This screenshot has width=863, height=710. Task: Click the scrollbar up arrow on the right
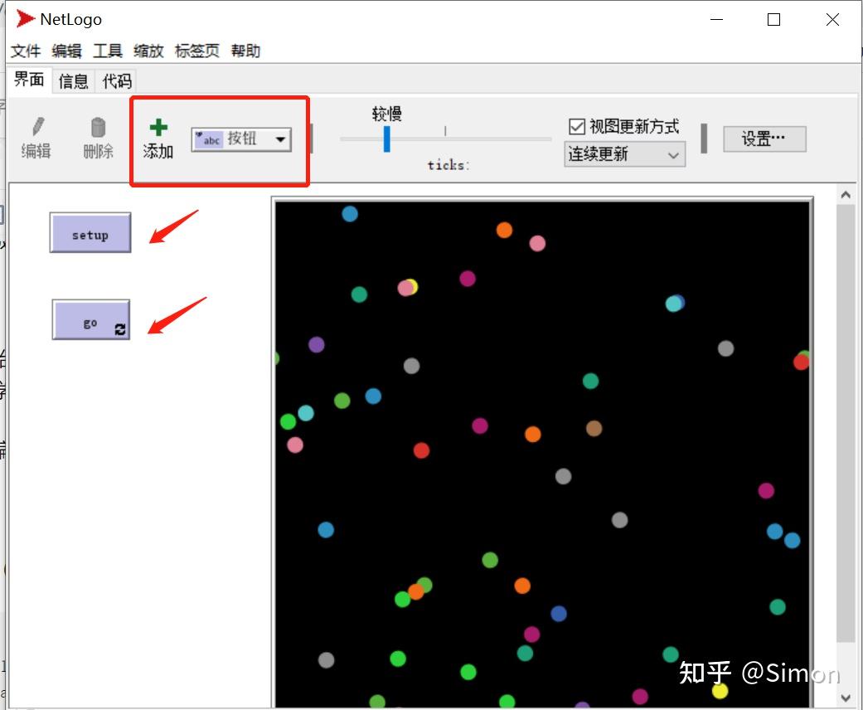click(845, 195)
